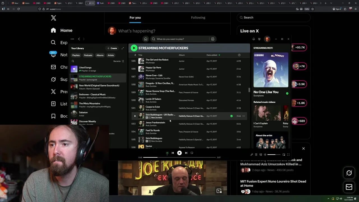Screen dimensions: 359x202
Task: Click the Spotify Home icon button
Action: (x=146, y=39)
